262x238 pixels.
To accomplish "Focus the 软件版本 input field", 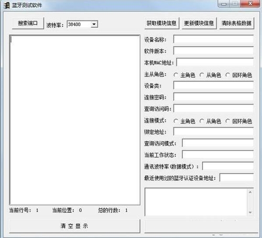I will click(213, 51).
